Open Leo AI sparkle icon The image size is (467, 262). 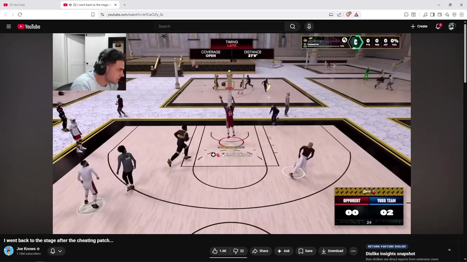[x=447, y=15]
